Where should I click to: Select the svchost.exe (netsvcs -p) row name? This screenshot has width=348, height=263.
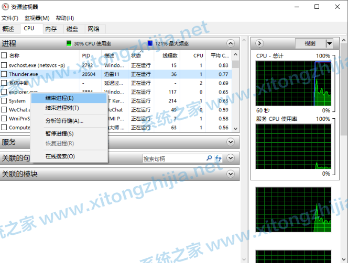[37, 65]
